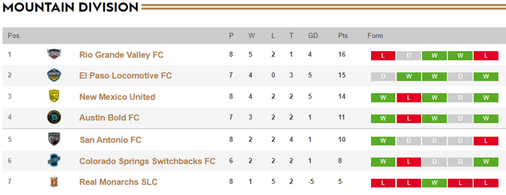Click the Real Monarchs SLC crest
Screen dimensions: 506x195
[x=54, y=182]
